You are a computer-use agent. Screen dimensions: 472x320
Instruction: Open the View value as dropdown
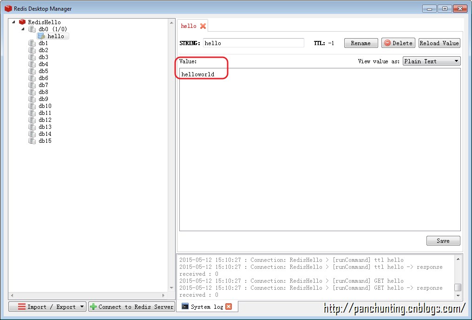pyautogui.click(x=432, y=61)
